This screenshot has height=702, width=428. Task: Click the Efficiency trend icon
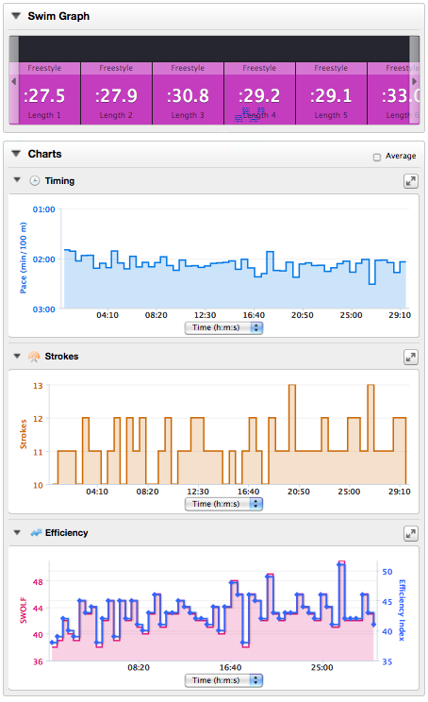click(36, 533)
